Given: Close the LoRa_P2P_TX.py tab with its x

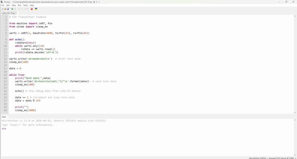Looking at the screenshot, I should tap(17, 13).
